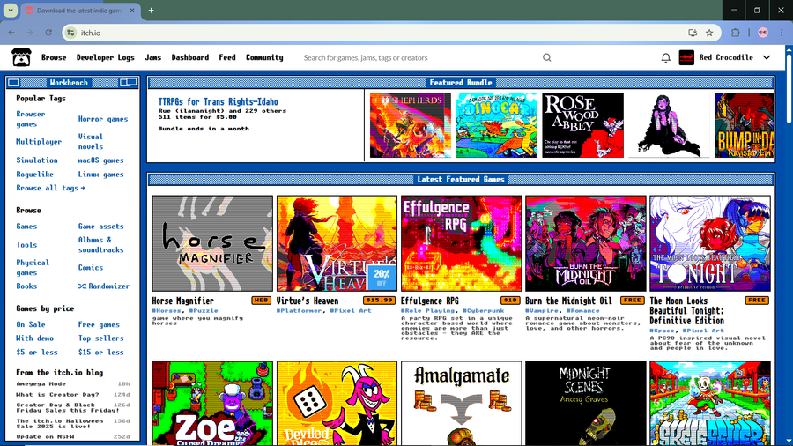Open the Rose Wood Abbey thumbnail

click(x=582, y=125)
